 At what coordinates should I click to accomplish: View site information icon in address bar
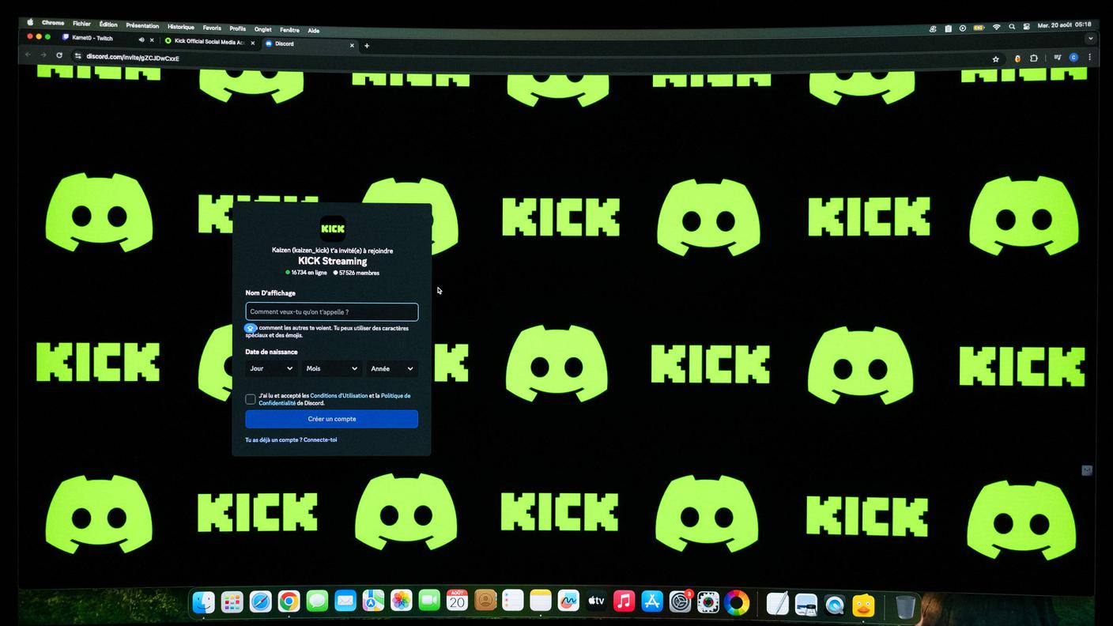point(77,56)
